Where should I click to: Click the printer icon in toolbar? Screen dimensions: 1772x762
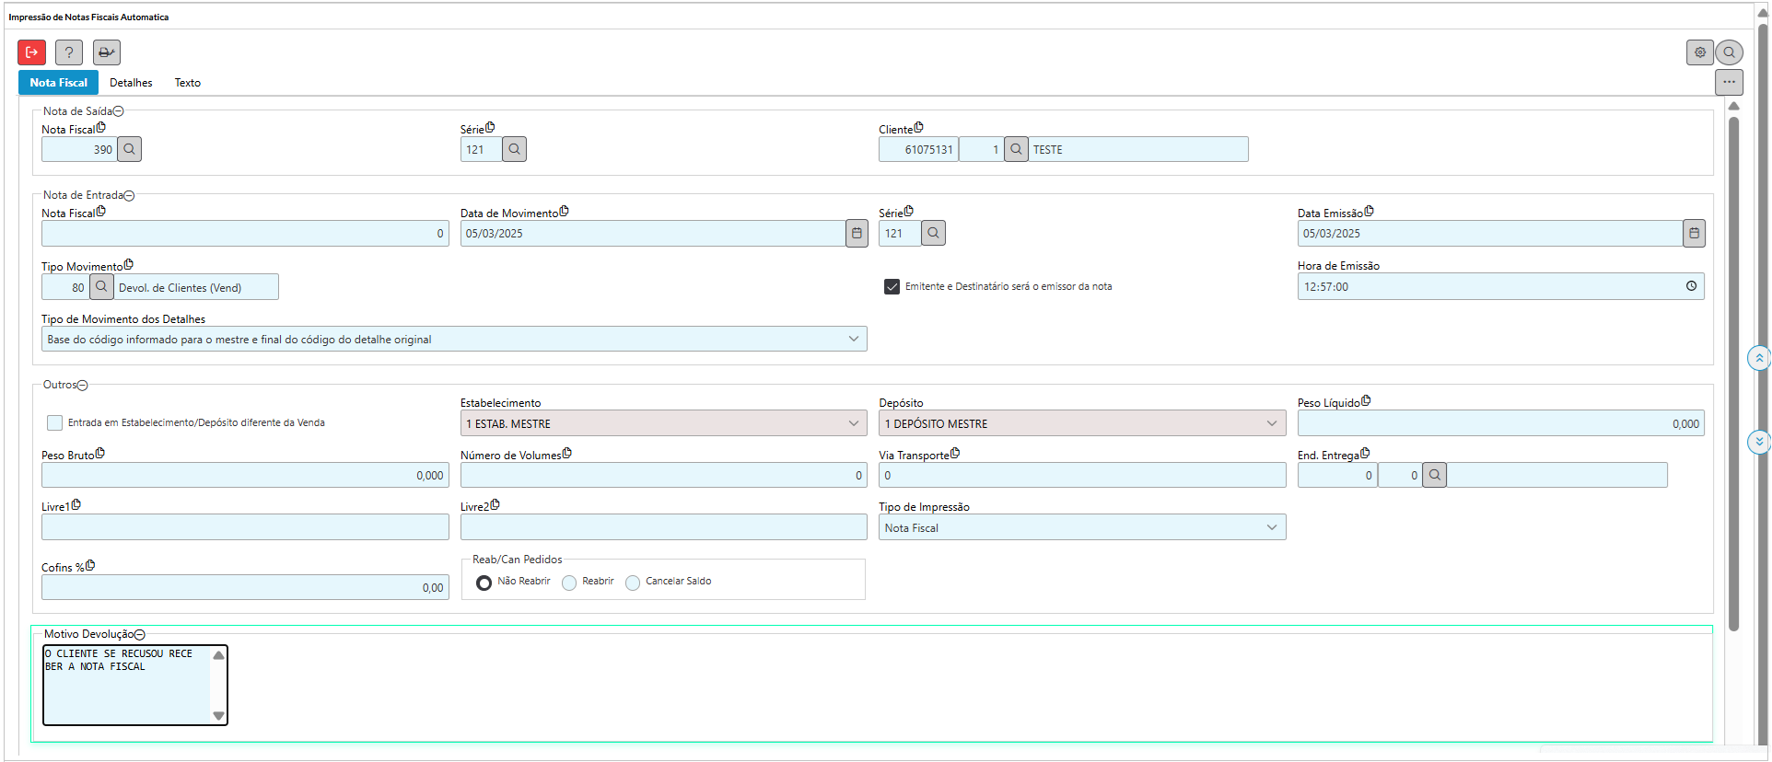pos(107,52)
